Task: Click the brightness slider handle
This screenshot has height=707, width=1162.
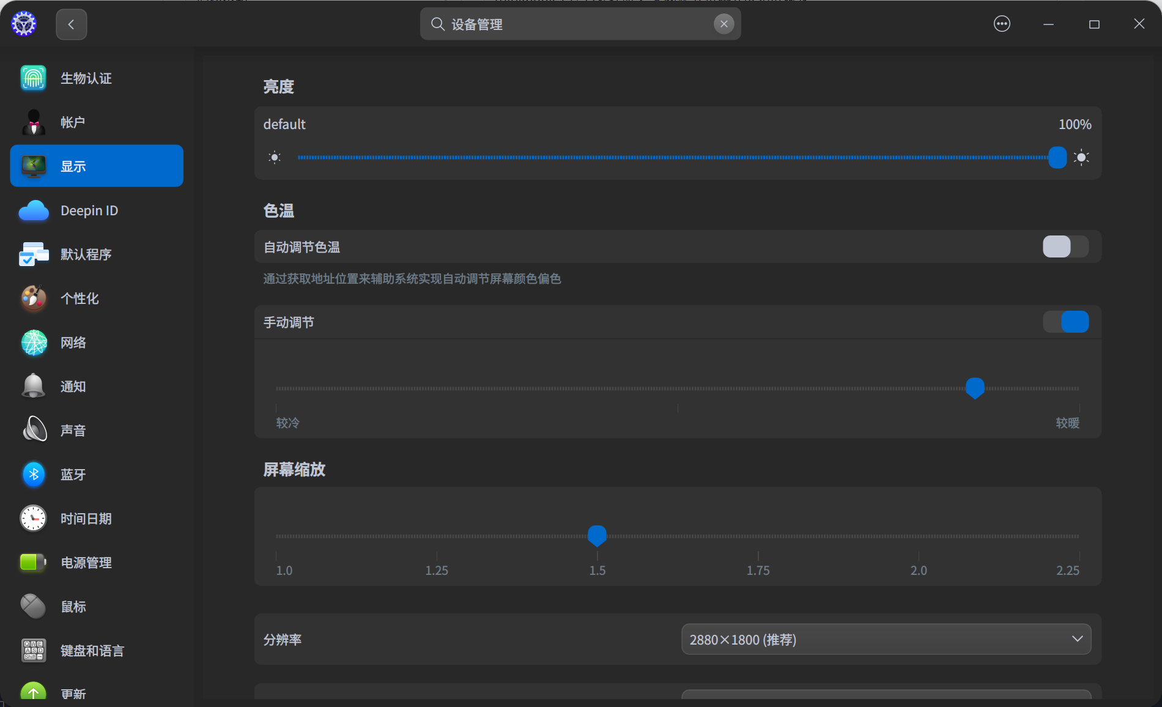Action: 1057,157
